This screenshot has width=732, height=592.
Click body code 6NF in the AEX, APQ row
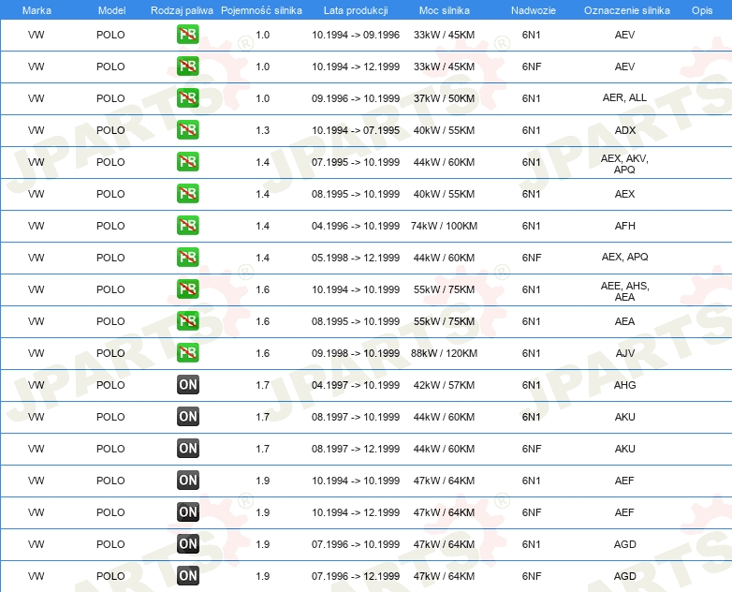[532, 258]
